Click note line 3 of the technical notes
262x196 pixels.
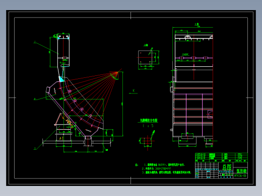click(166, 172)
